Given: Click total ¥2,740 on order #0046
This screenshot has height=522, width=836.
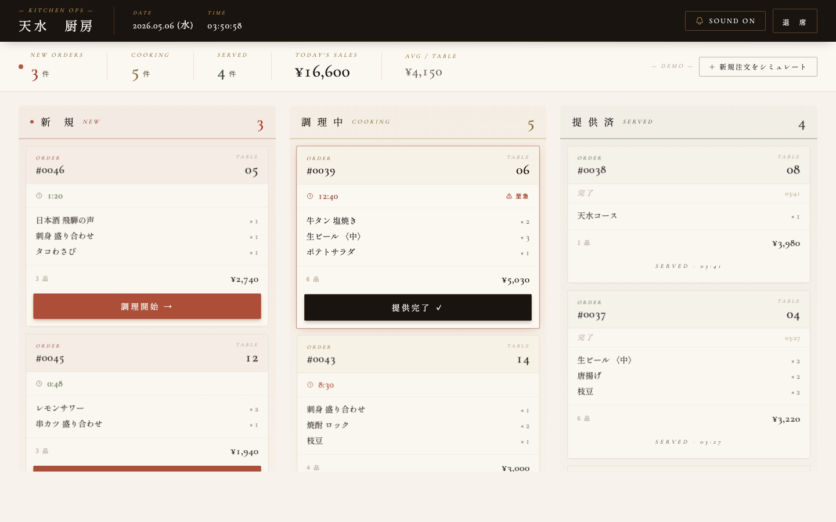Looking at the screenshot, I should 244,280.
